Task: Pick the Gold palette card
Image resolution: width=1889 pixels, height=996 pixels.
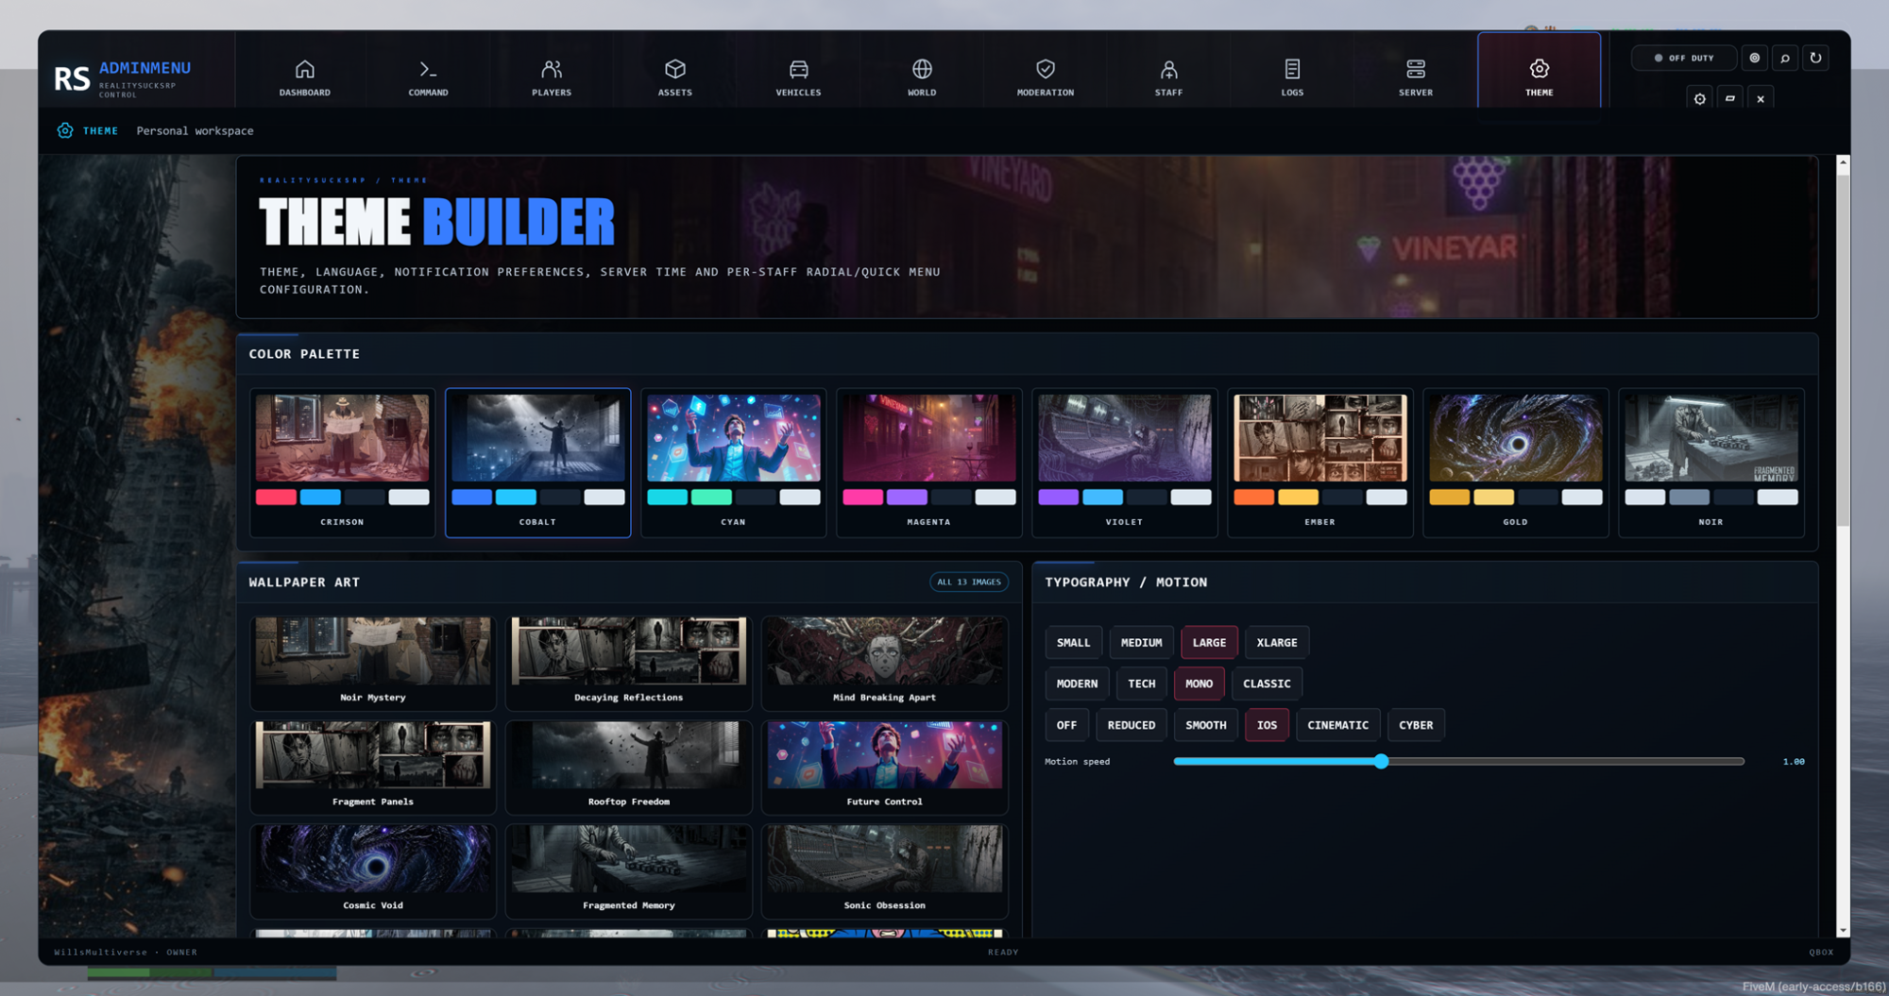Action: (1515, 463)
